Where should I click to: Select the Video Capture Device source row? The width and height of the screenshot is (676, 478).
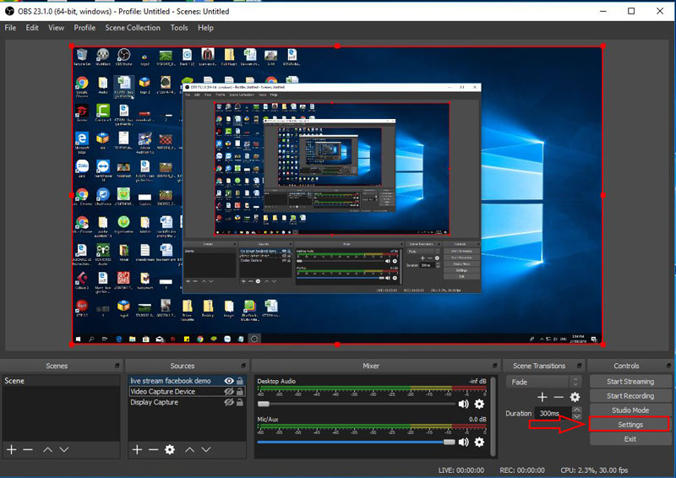click(187, 391)
